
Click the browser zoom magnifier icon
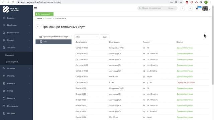[x=176, y=2]
